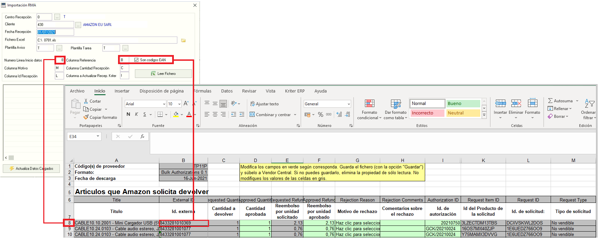Toggle the Son codigos EAN checkbox
Screen dimensions: 599x239
pyautogui.click(x=136, y=60)
